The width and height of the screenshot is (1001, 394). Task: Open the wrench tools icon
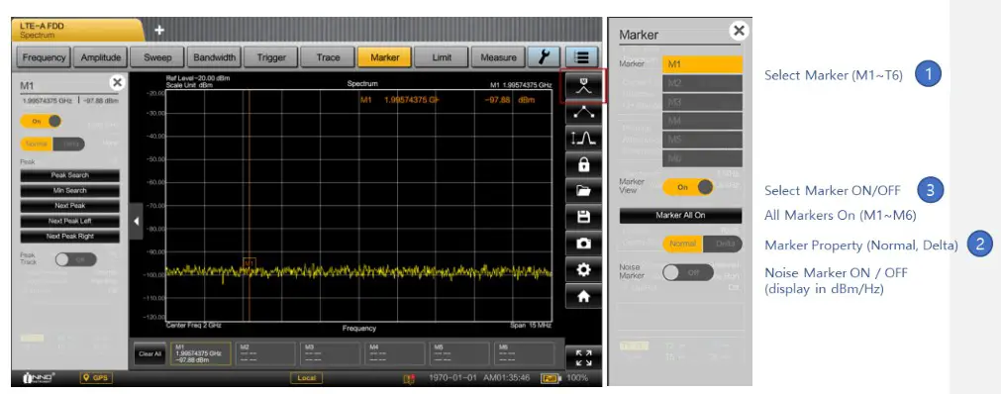pyautogui.click(x=544, y=56)
